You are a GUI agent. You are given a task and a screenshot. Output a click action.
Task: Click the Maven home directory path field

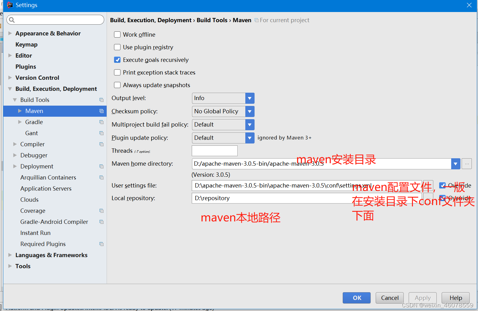tap(321, 164)
